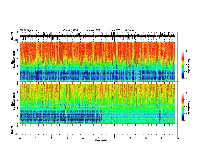Click the 'station=OUJ' label
Image resolution: width=200 pixels, height=155 pixels.
(x=93, y=30)
